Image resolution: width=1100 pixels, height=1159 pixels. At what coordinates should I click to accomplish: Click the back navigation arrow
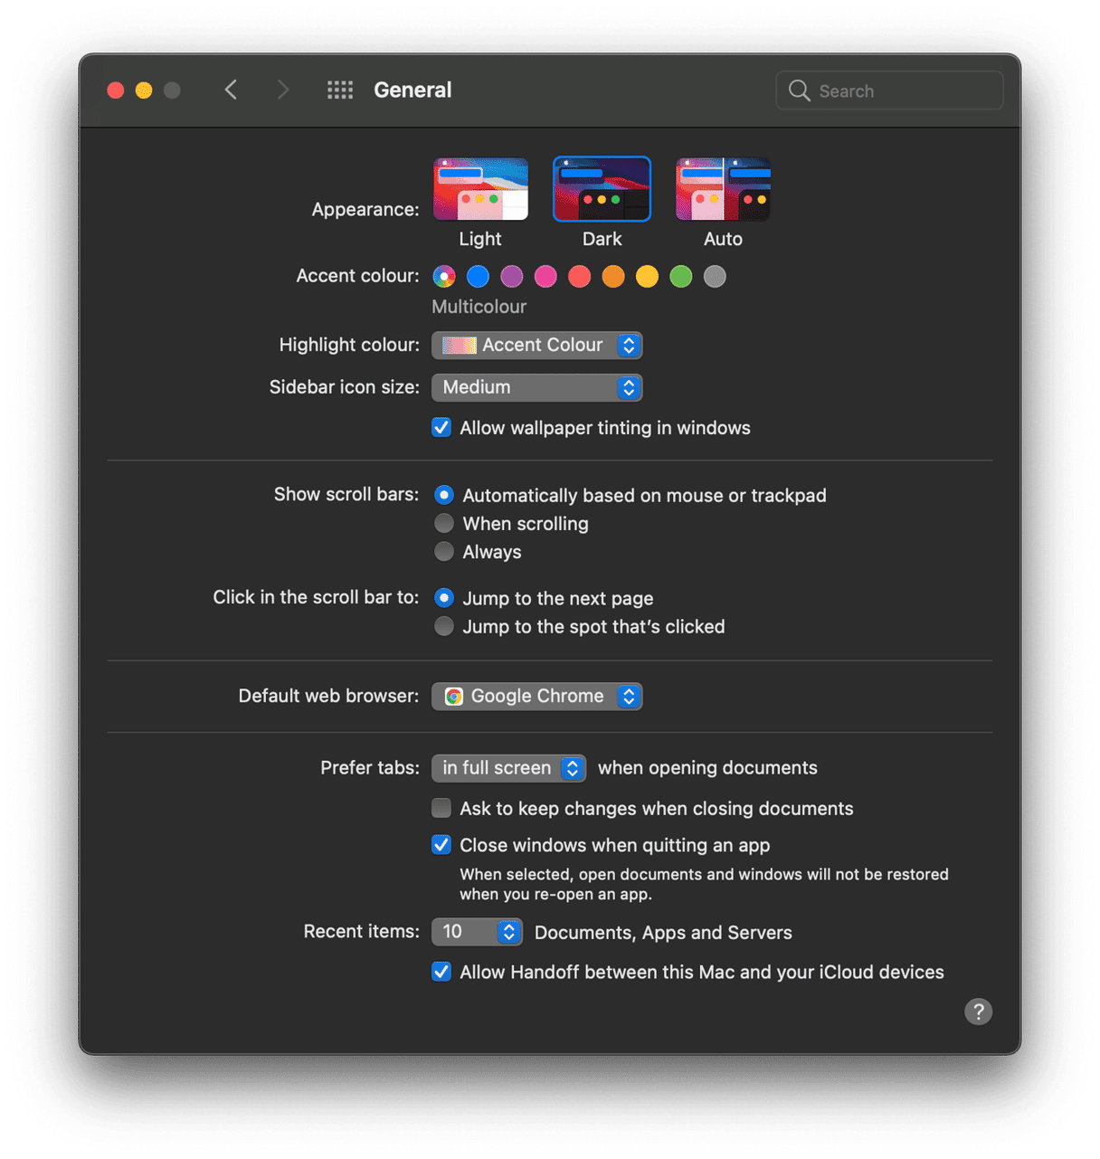click(x=231, y=90)
